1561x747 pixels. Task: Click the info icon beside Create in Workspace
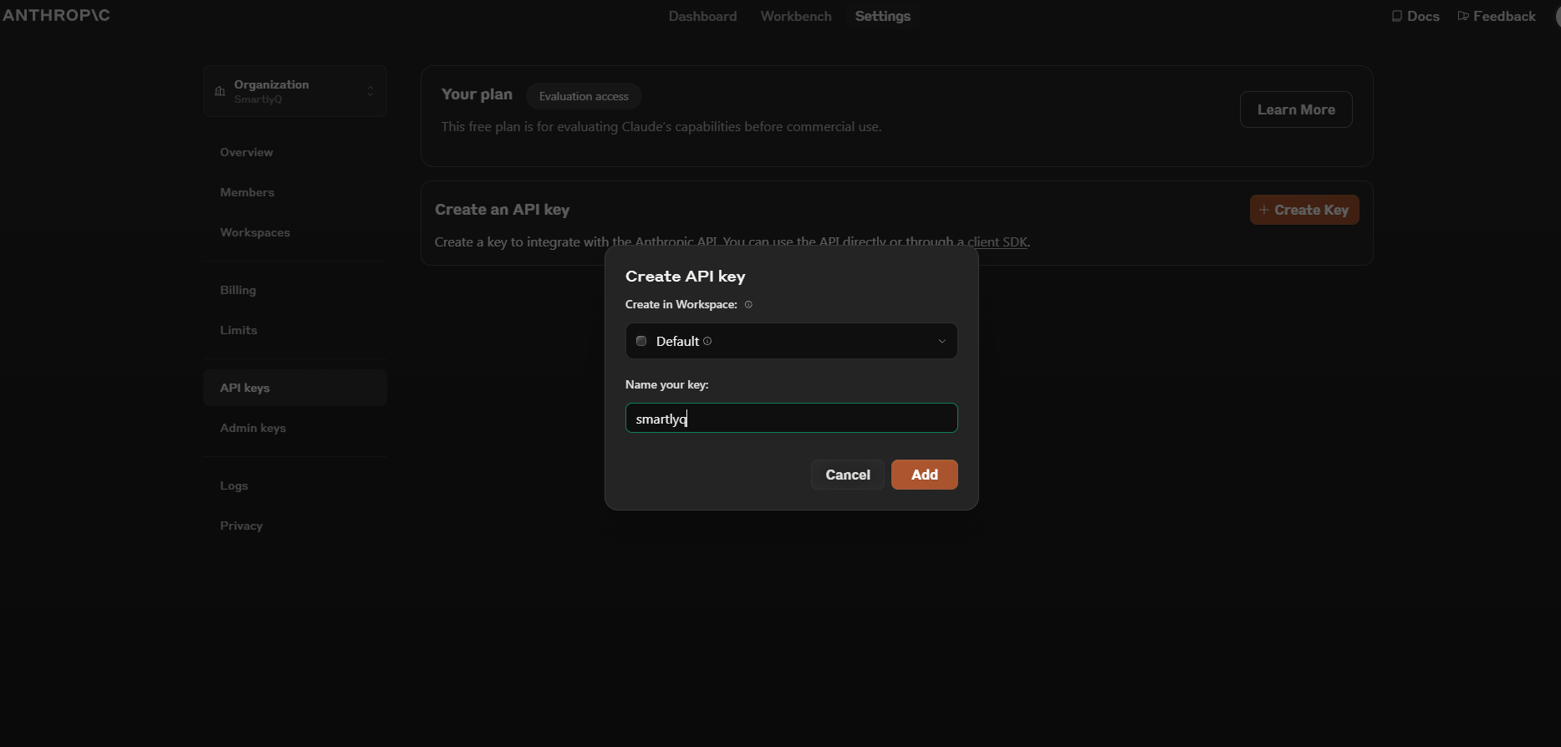tap(748, 304)
